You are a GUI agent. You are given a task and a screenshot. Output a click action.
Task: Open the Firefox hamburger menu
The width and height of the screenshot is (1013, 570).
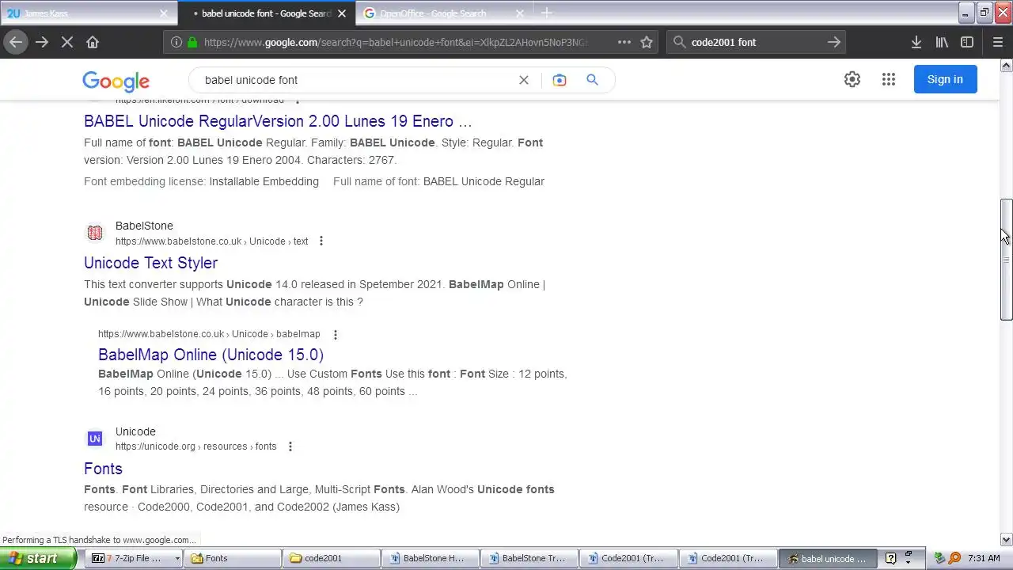(x=997, y=42)
